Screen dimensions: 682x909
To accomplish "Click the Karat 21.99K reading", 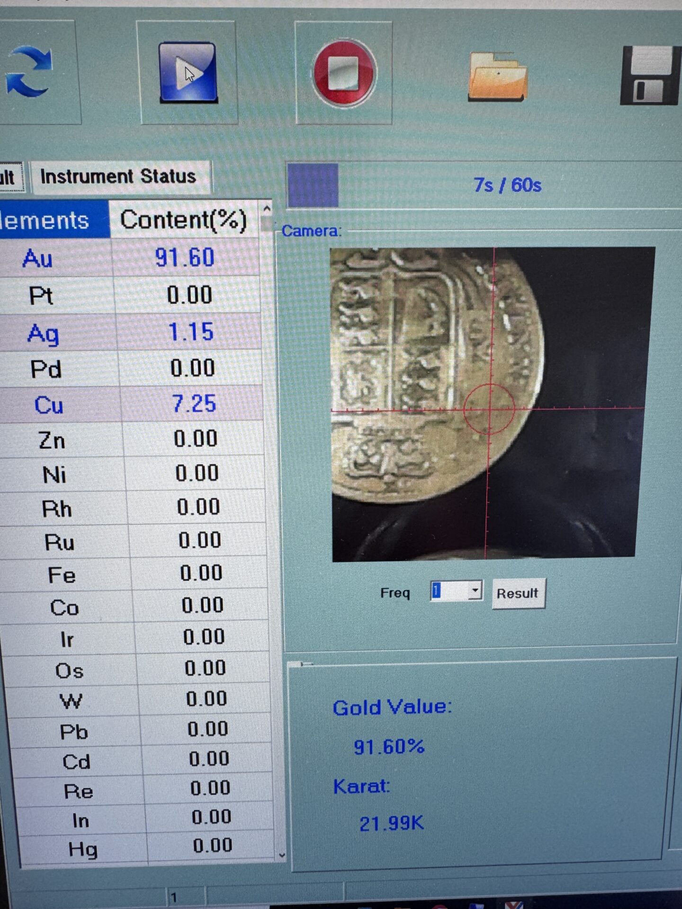I will click(391, 824).
